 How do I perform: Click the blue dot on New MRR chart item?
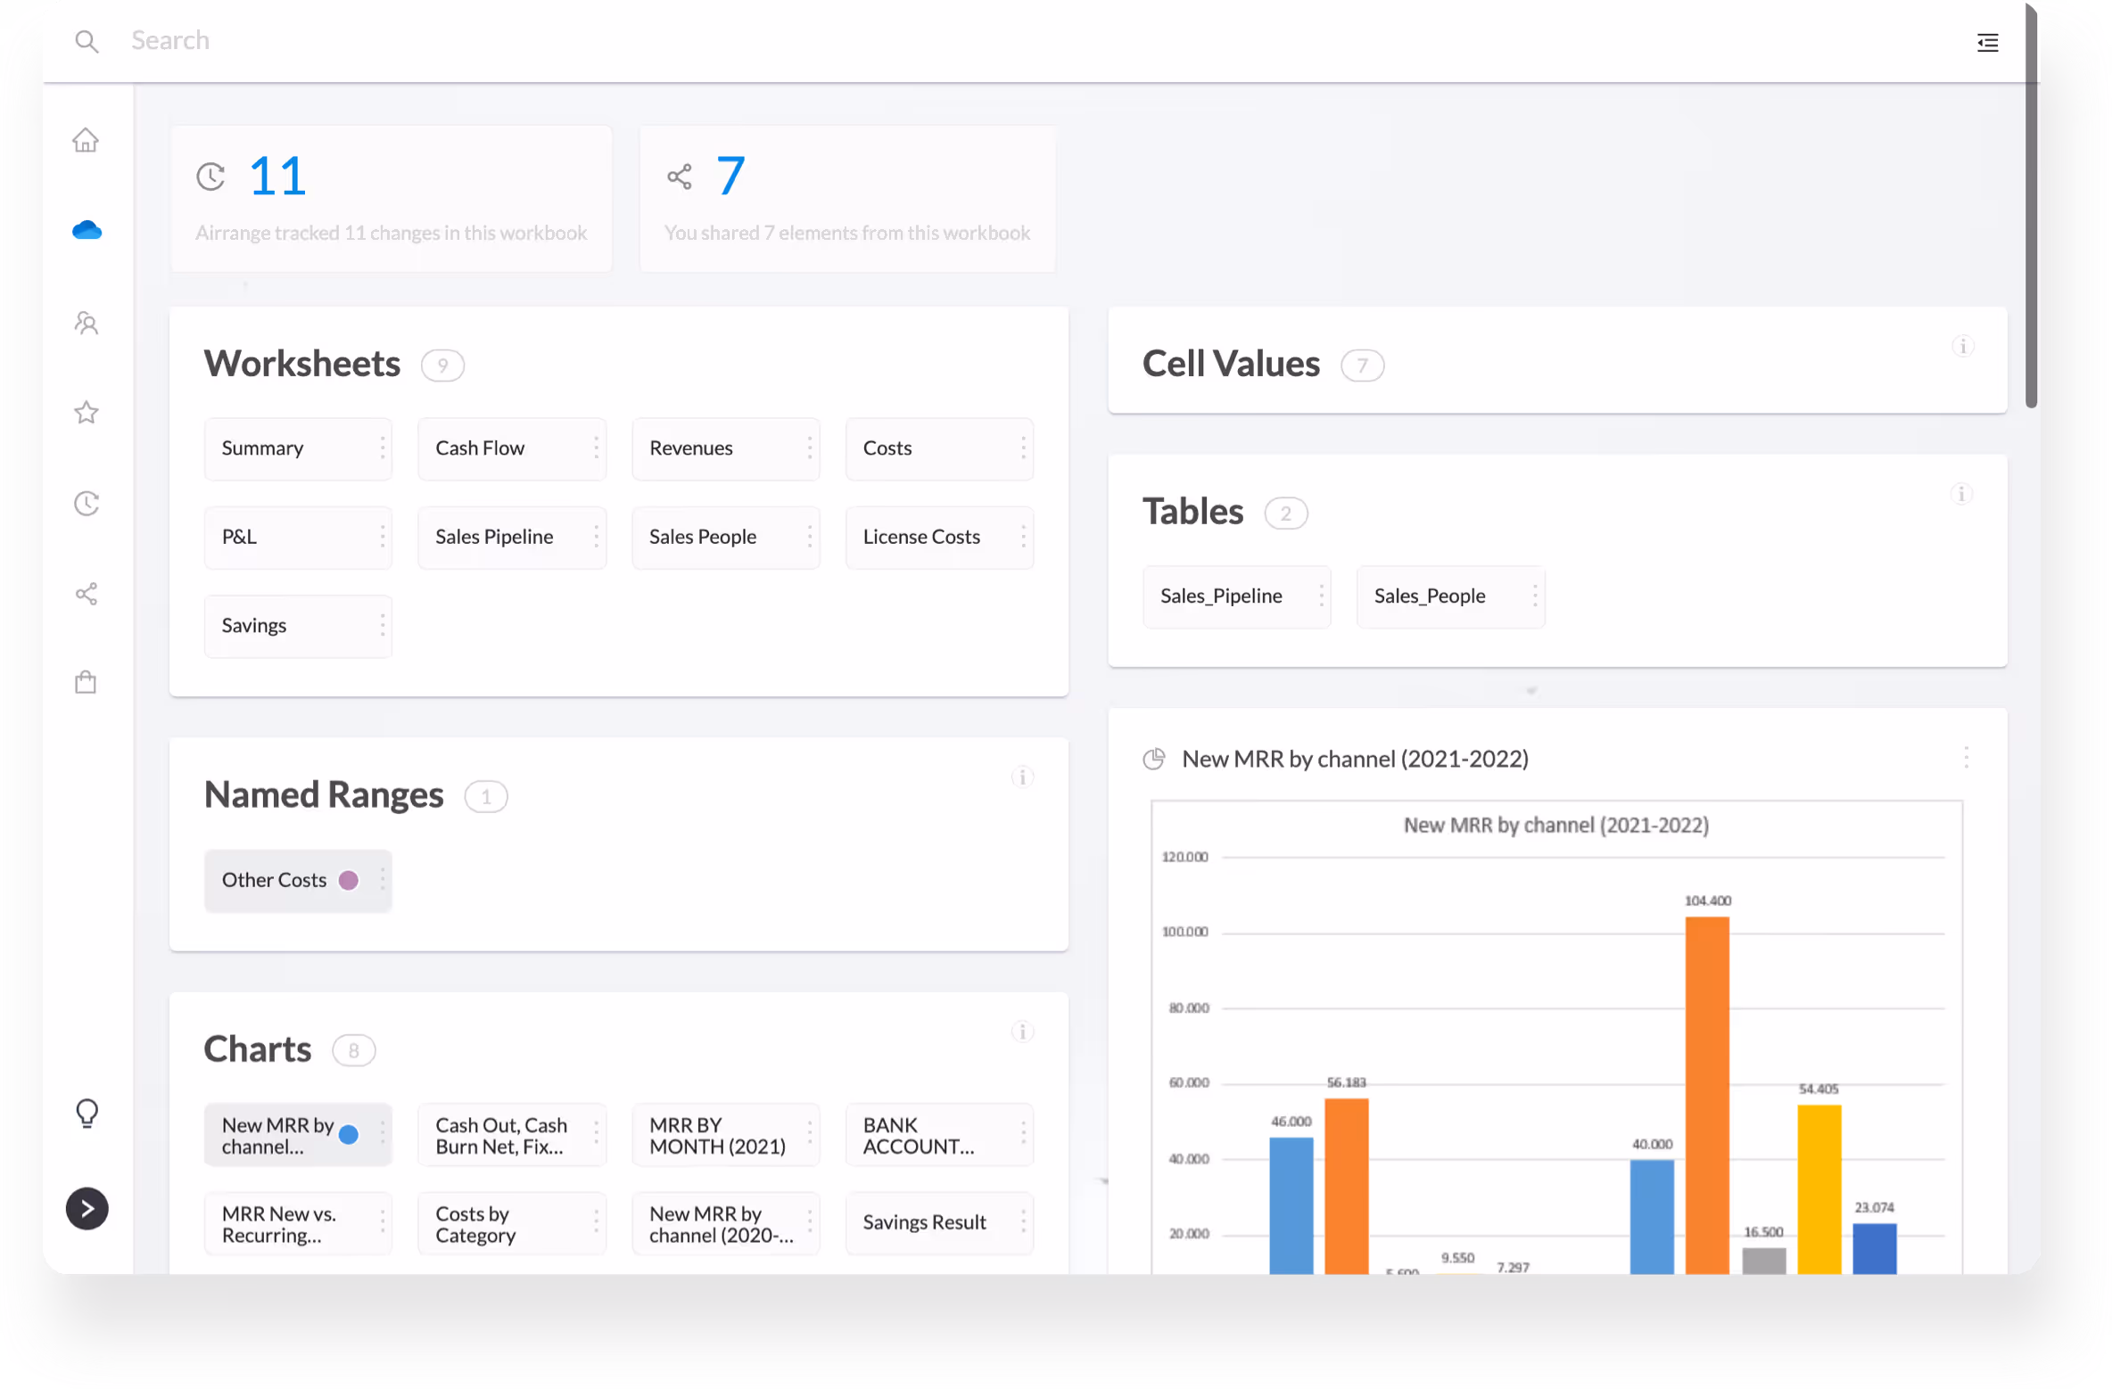click(349, 1134)
